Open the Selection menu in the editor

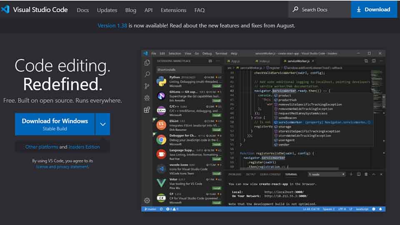pos(175,54)
